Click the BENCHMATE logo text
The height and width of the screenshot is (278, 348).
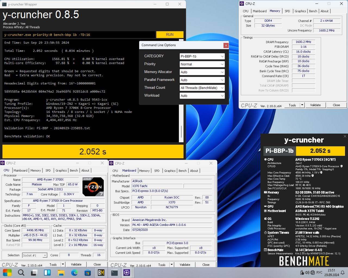[304, 261]
